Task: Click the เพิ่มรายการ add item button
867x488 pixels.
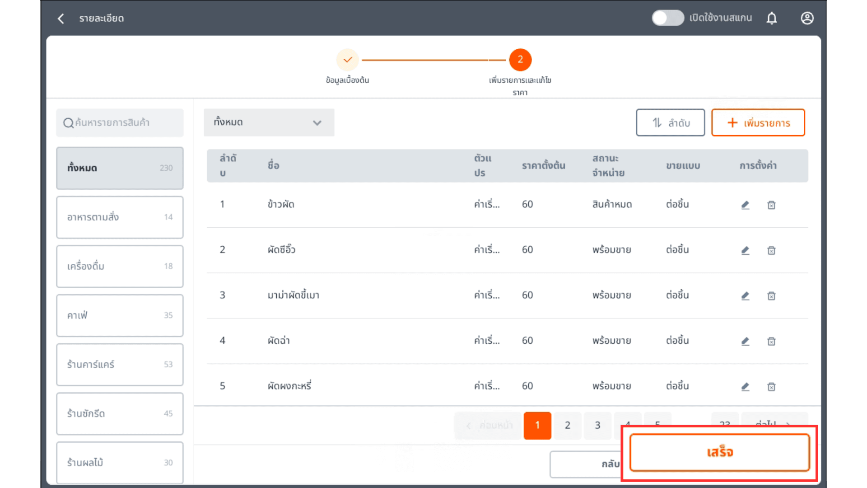Action: [758, 122]
